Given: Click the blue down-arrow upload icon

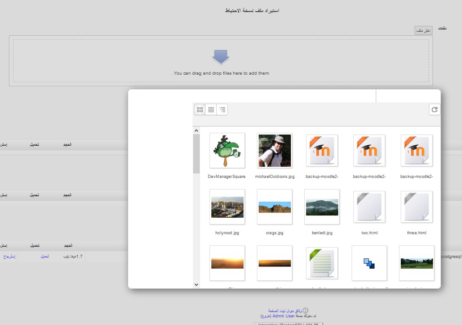Looking at the screenshot, I should [x=221, y=57].
